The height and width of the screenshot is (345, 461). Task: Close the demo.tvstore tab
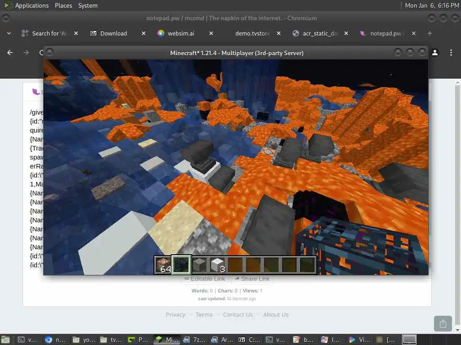279,33
